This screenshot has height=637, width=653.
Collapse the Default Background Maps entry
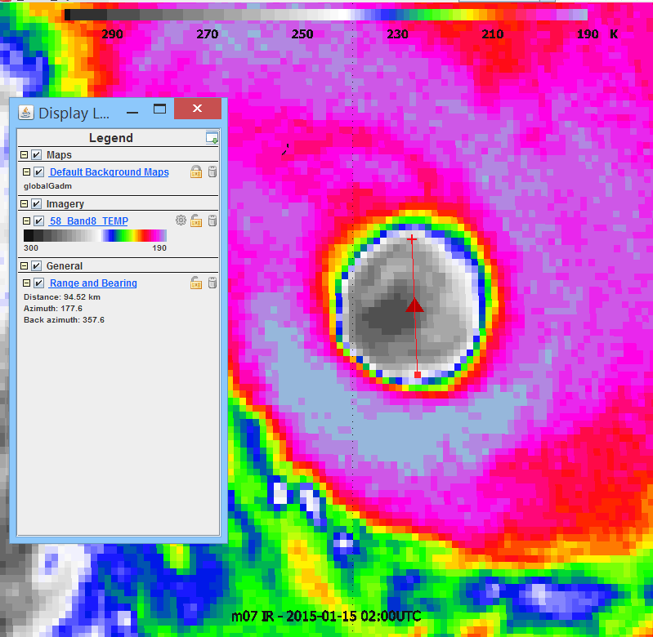[x=27, y=171]
